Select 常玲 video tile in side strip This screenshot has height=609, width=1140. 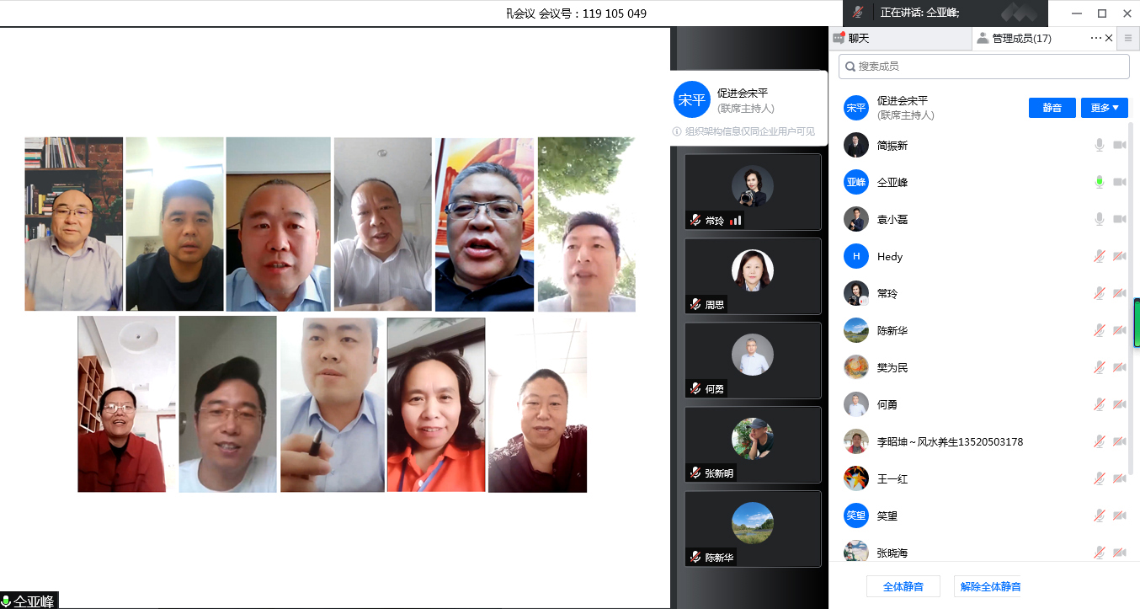click(x=753, y=192)
